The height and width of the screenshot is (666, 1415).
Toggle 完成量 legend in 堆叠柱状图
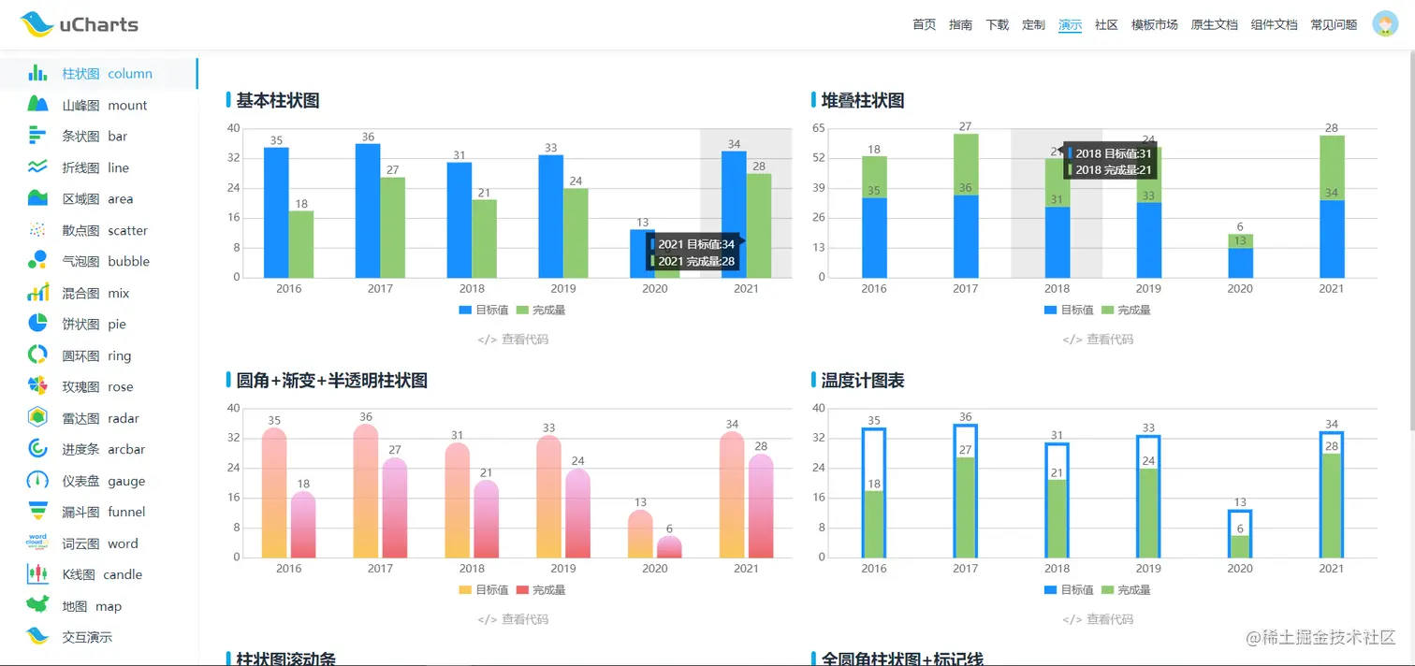(1126, 310)
